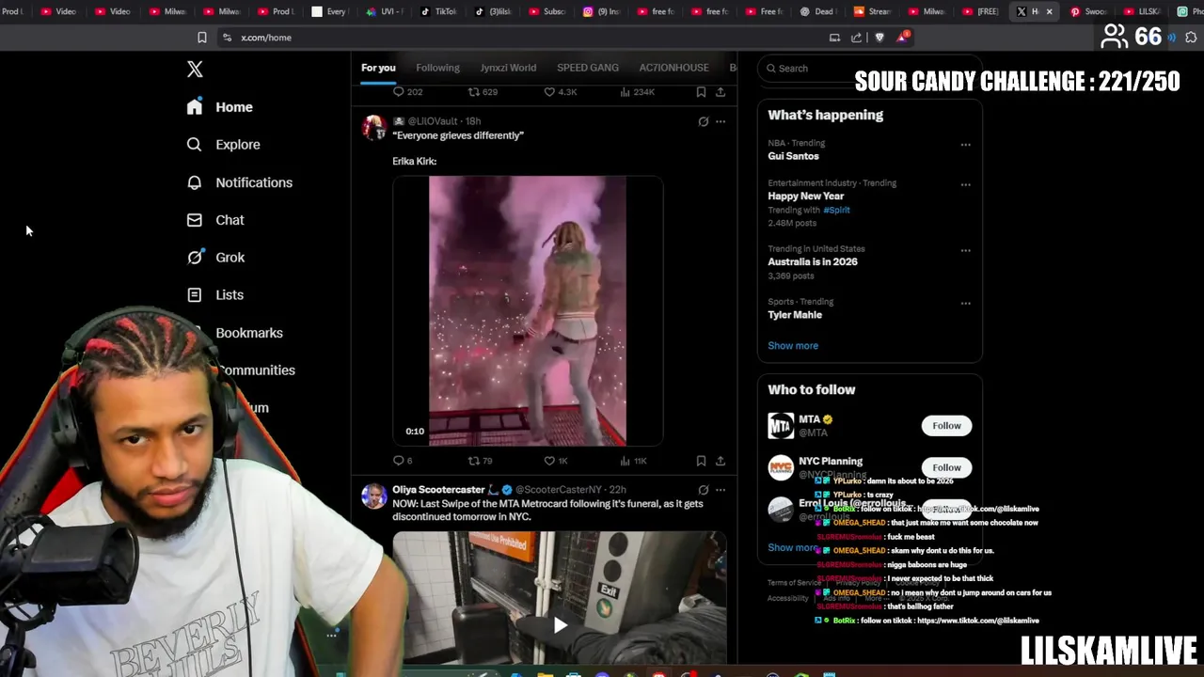Play the MTA Metrocard video
Viewport: 1204px width, 677px height.
(x=560, y=624)
